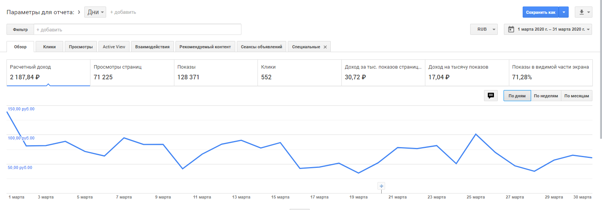
Task: Switch to the Клики tab
Action: pyautogui.click(x=49, y=47)
